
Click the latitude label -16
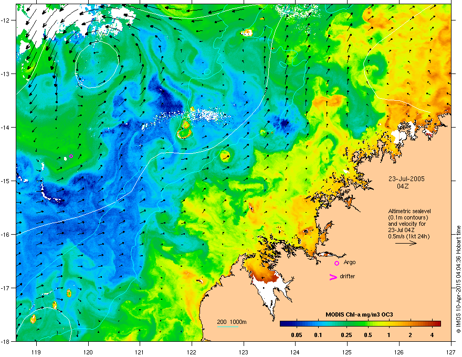pyautogui.click(x=6, y=235)
